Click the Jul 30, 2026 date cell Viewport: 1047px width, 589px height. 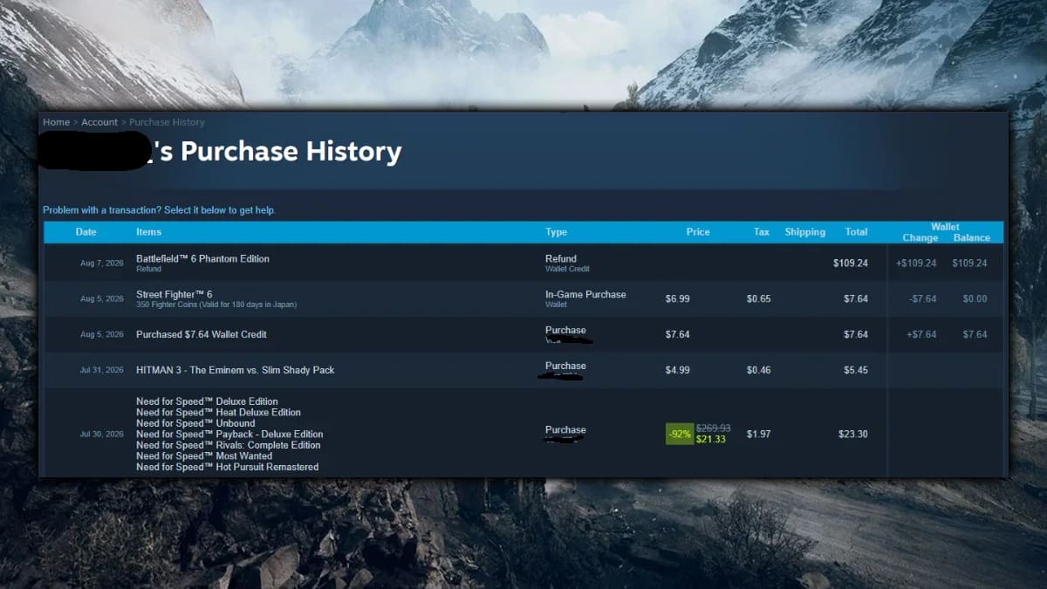pyautogui.click(x=102, y=434)
